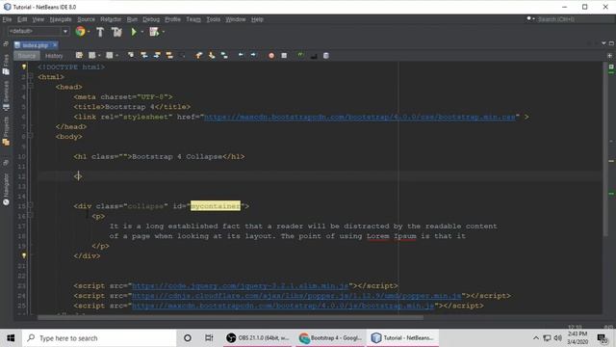Open the Source menu
The width and height of the screenshot is (616, 347).
[x=86, y=19]
